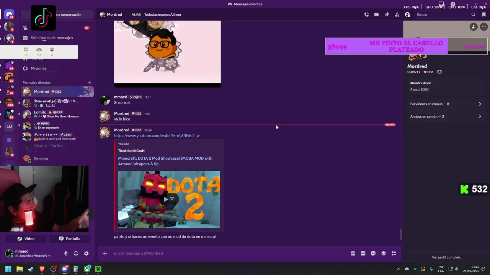The width and height of the screenshot is (490, 275).
Task: Click the plus attachment button in the message bar
Action: [105, 253]
